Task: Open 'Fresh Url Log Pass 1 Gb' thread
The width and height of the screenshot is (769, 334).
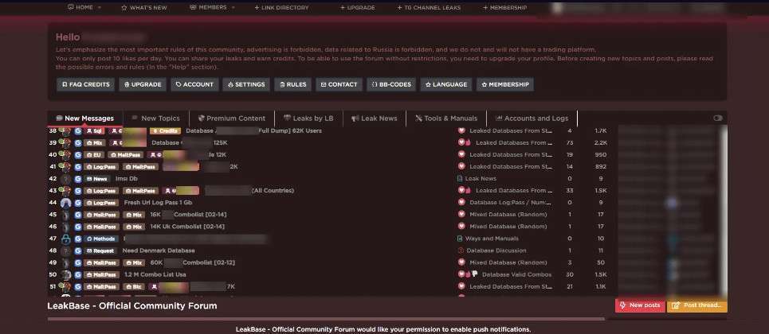Action: pos(158,203)
